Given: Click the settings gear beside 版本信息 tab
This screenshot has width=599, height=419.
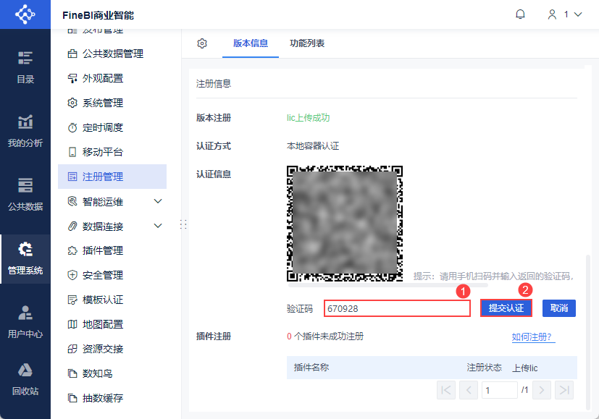Looking at the screenshot, I should 202,43.
